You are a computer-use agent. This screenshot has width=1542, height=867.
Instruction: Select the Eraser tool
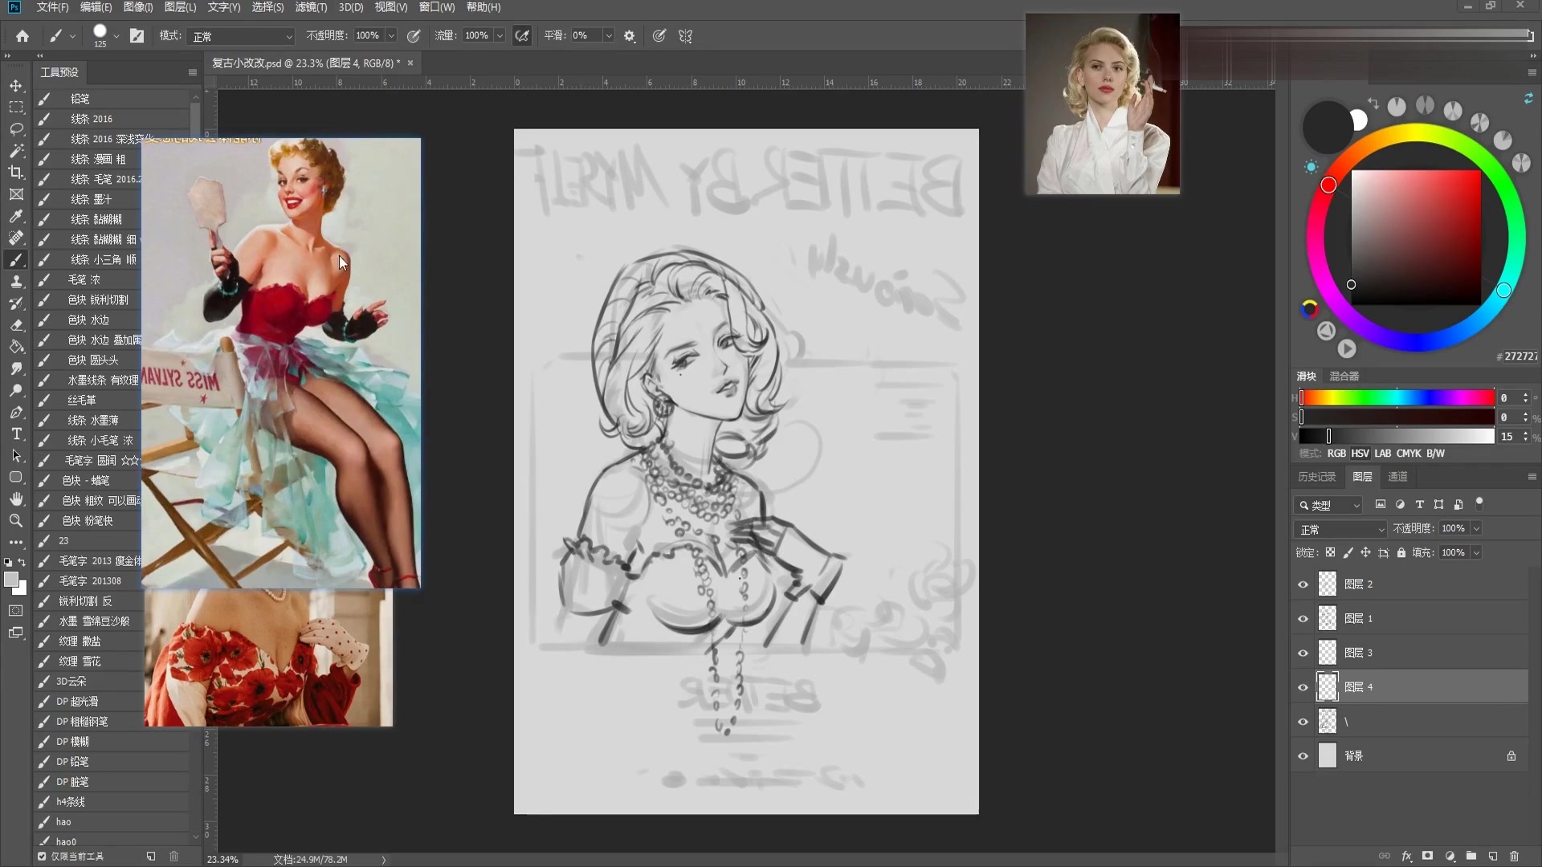click(x=16, y=324)
